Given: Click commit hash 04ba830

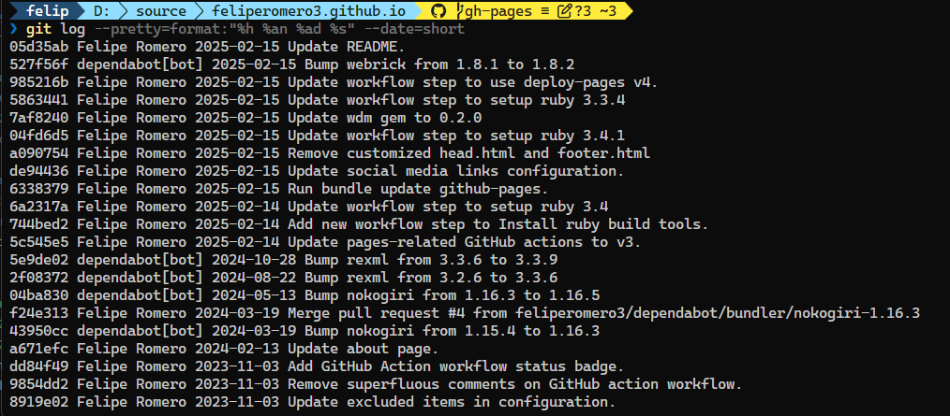Looking at the screenshot, I should [38, 295].
